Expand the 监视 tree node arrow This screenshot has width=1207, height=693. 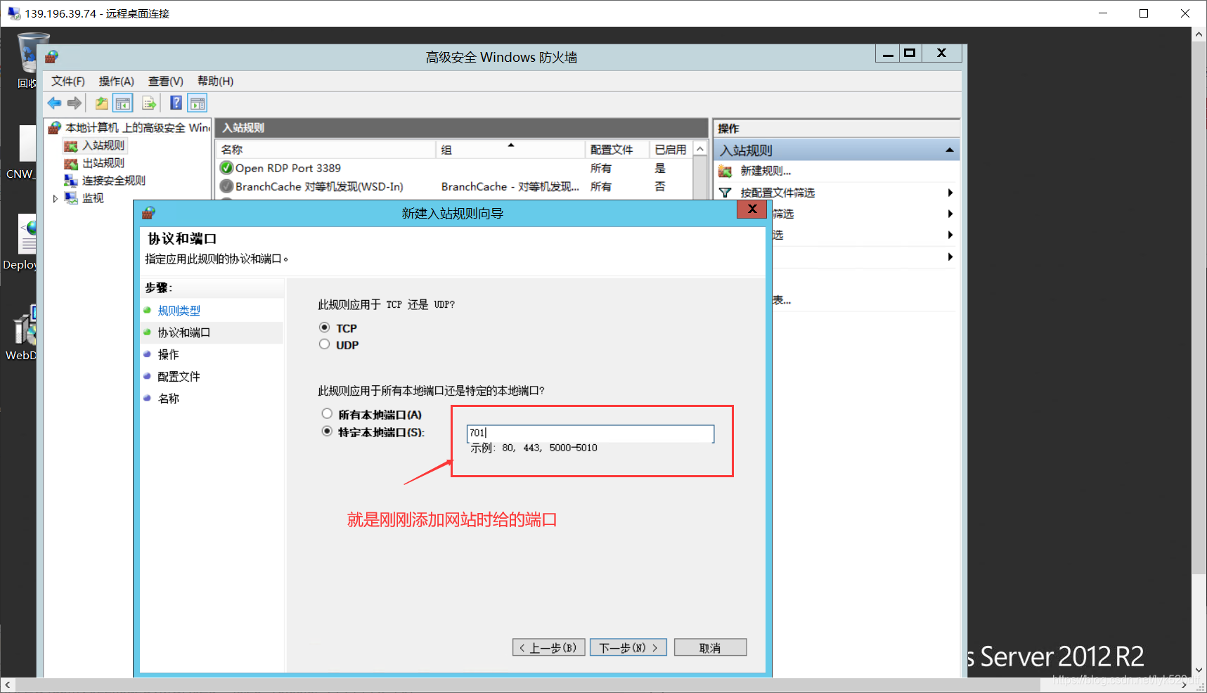coord(56,199)
